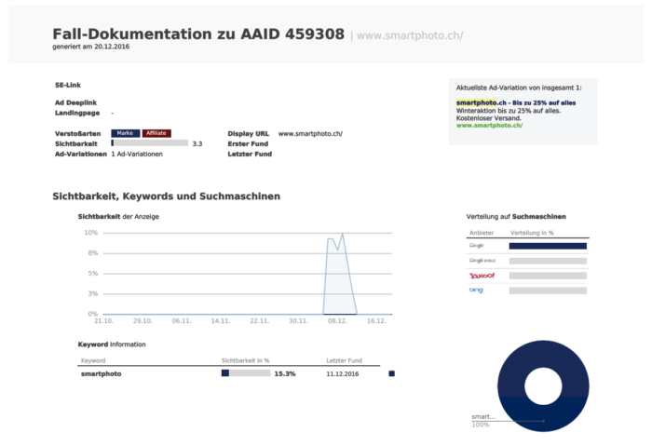
Task: Click the 10% y-axis label
Action: click(x=91, y=233)
